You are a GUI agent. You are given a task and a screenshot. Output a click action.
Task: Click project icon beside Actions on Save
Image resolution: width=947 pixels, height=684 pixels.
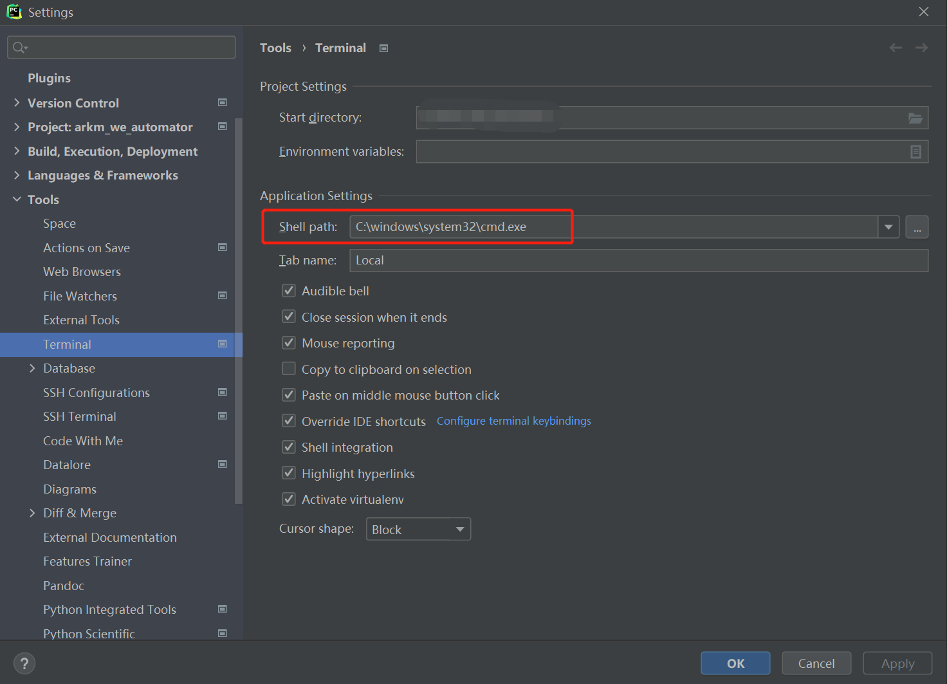(223, 247)
